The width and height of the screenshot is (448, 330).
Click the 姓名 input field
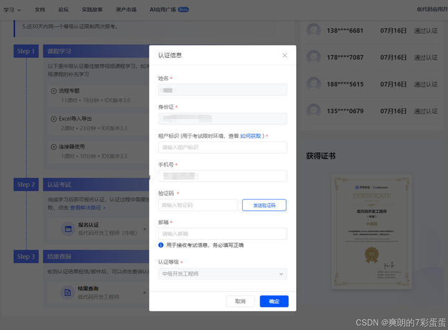coord(223,90)
